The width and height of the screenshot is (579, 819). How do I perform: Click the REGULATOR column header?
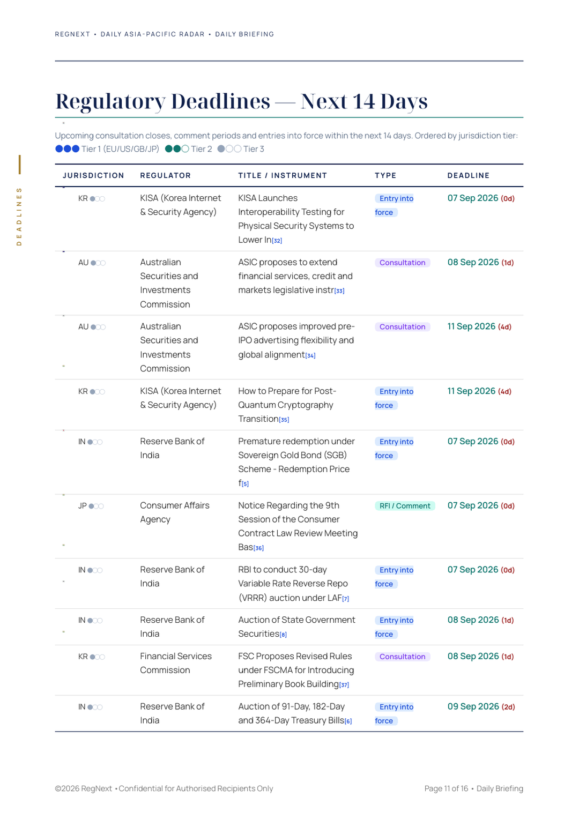click(166, 176)
